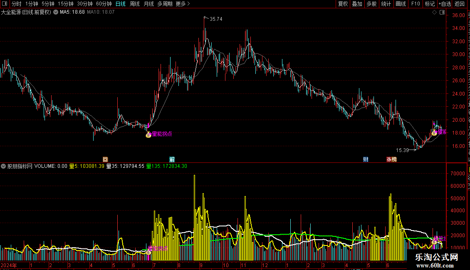Click the month 7 timeline marker
This screenshot has height=270, width=470.
click(x=154, y=265)
